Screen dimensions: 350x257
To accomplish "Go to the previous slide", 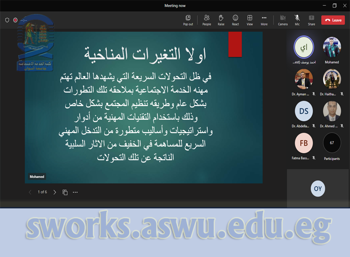I will (x=30, y=192).
